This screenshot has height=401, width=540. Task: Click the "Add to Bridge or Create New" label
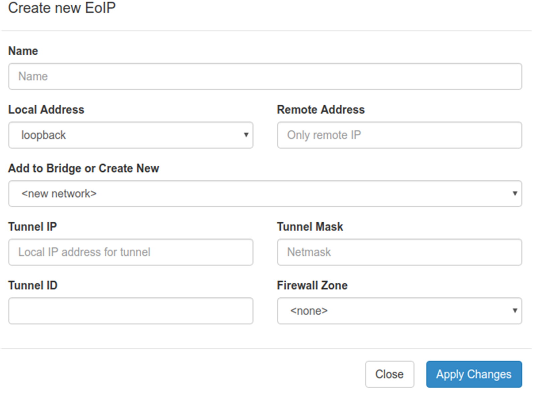click(83, 168)
